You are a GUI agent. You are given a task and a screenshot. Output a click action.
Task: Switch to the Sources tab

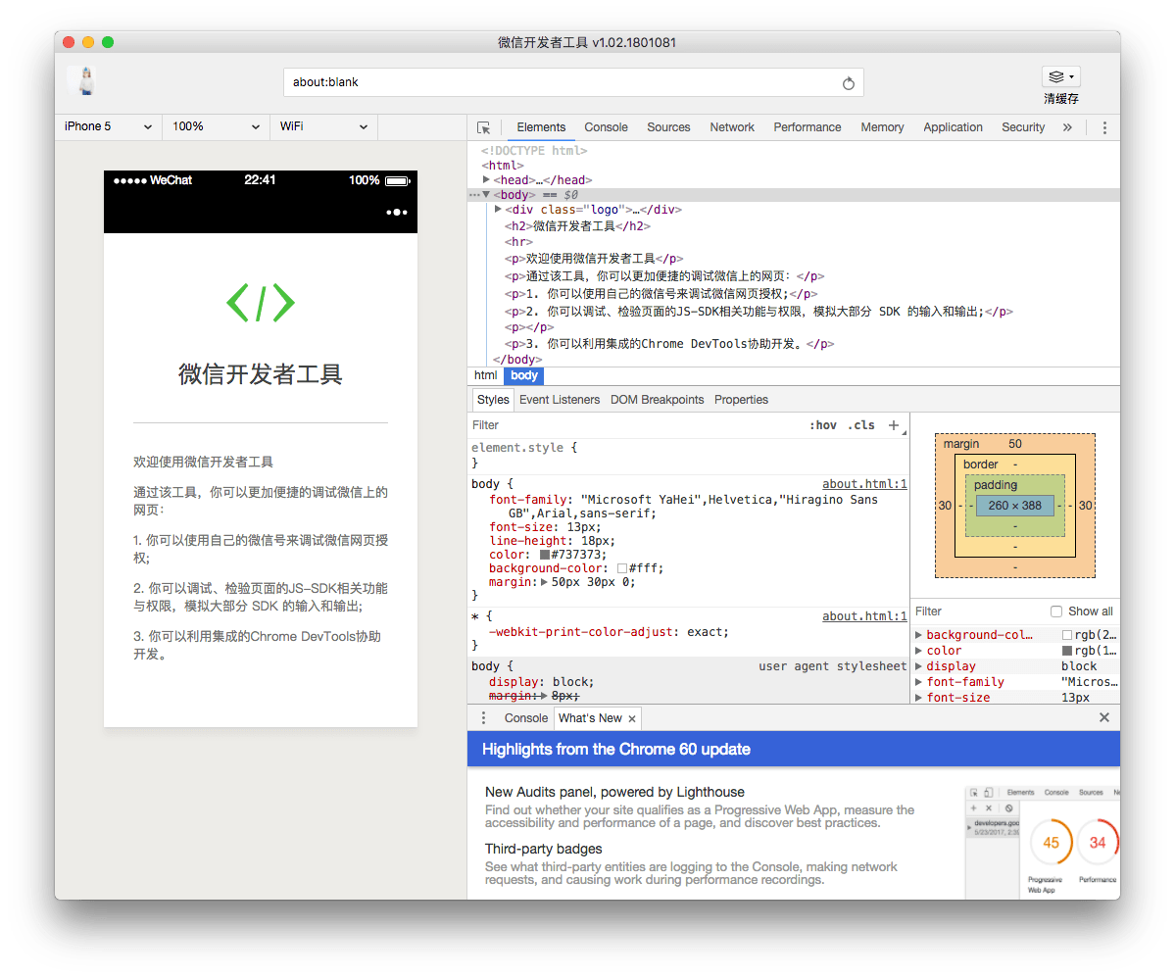(668, 127)
